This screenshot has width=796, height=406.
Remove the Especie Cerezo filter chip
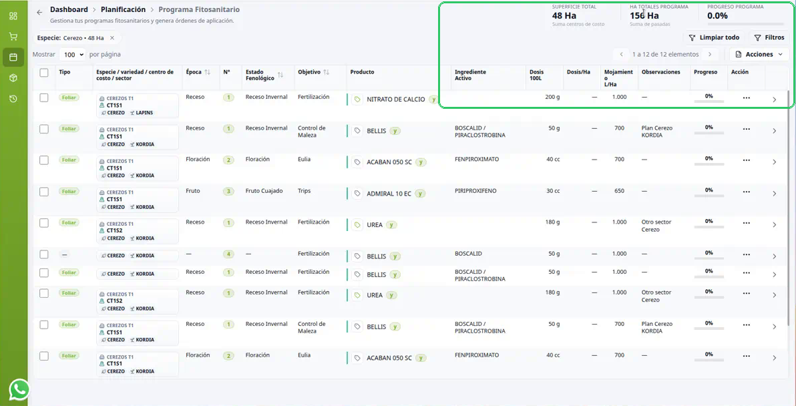click(x=112, y=38)
